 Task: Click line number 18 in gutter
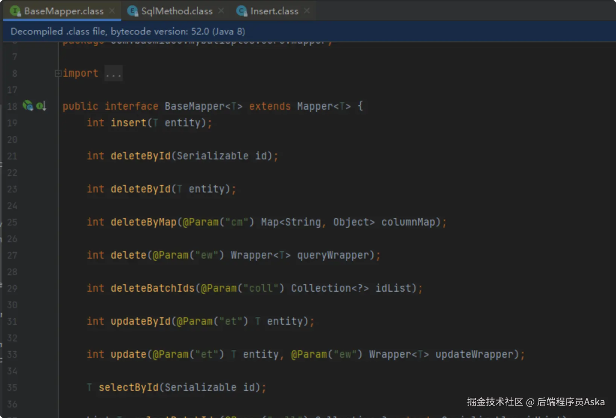click(x=12, y=106)
